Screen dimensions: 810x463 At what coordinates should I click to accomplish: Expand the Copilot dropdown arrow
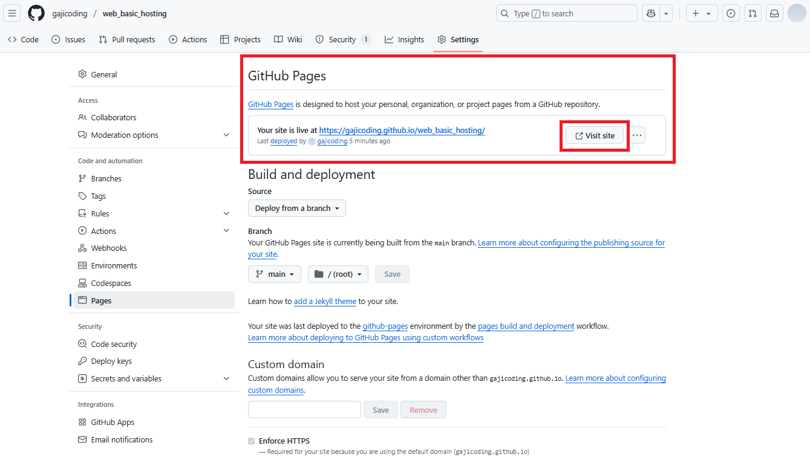(x=666, y=13)
